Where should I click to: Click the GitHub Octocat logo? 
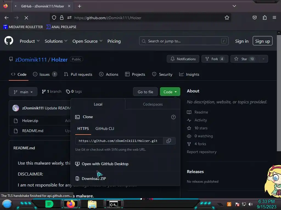click(9, 41)
